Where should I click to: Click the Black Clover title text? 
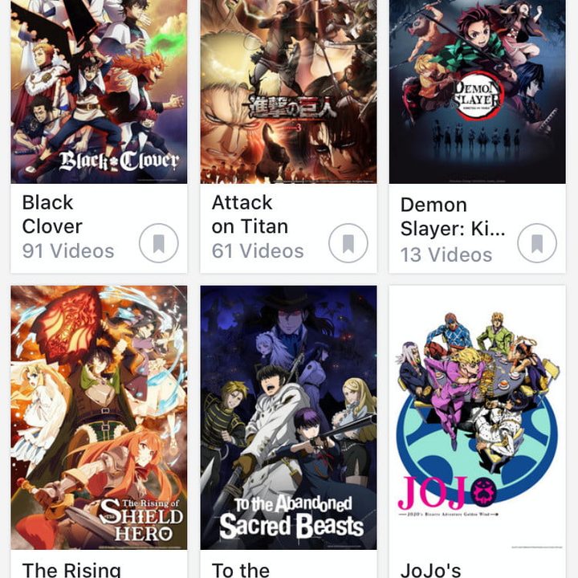point(52,214)
